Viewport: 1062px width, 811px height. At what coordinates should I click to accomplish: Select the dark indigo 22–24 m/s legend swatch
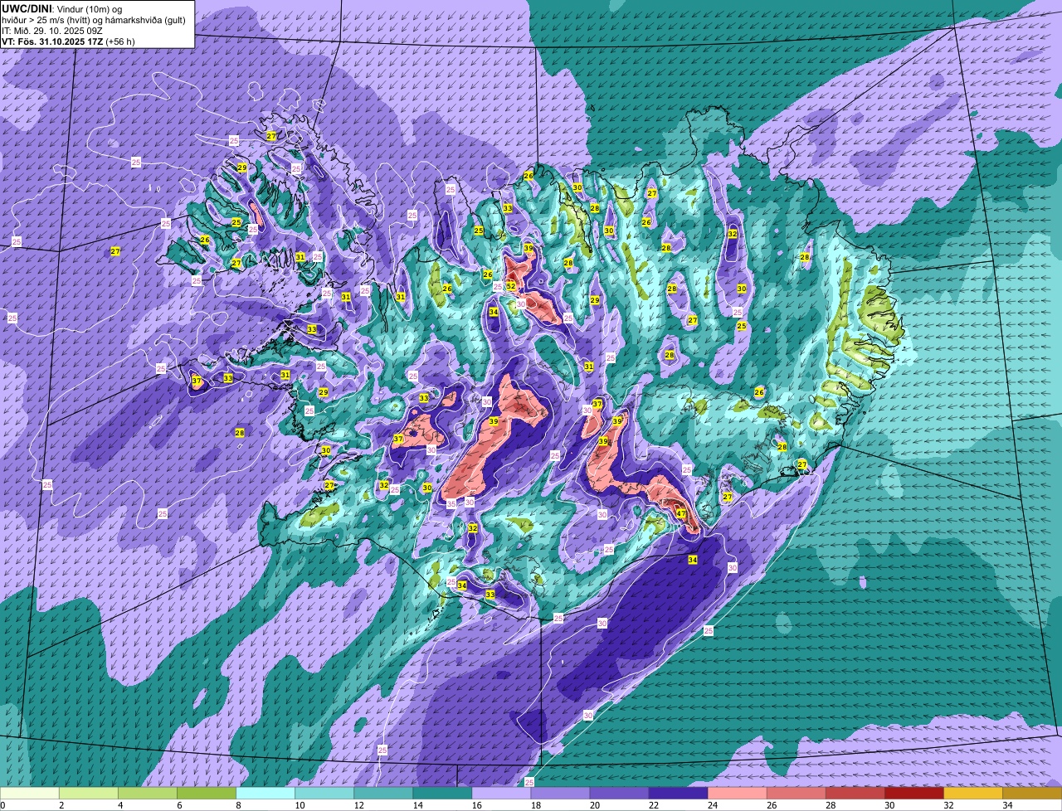678,793
